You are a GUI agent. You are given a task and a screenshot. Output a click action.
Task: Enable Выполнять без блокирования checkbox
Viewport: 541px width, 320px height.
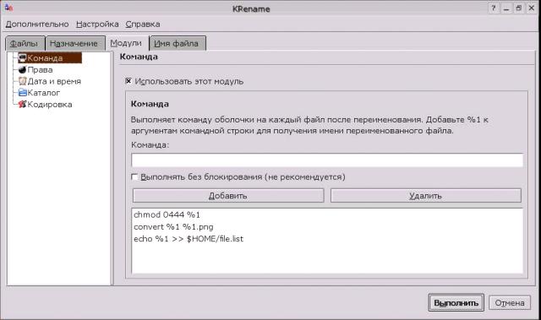pos(134,176)
